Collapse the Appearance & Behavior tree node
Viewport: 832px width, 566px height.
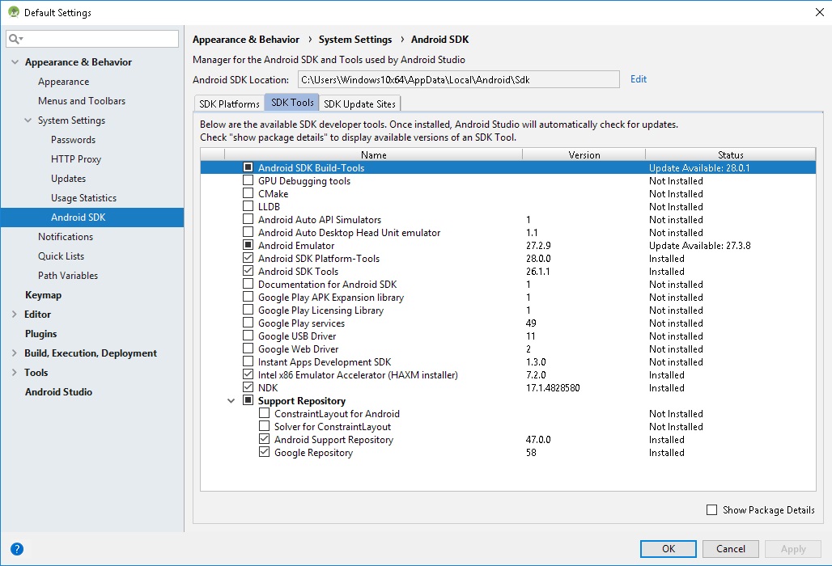[x=15, y=62]
